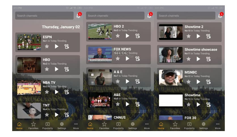Click the camera icon on A&E No8
This screenshot has width=237, height=137.
(137, 104)
